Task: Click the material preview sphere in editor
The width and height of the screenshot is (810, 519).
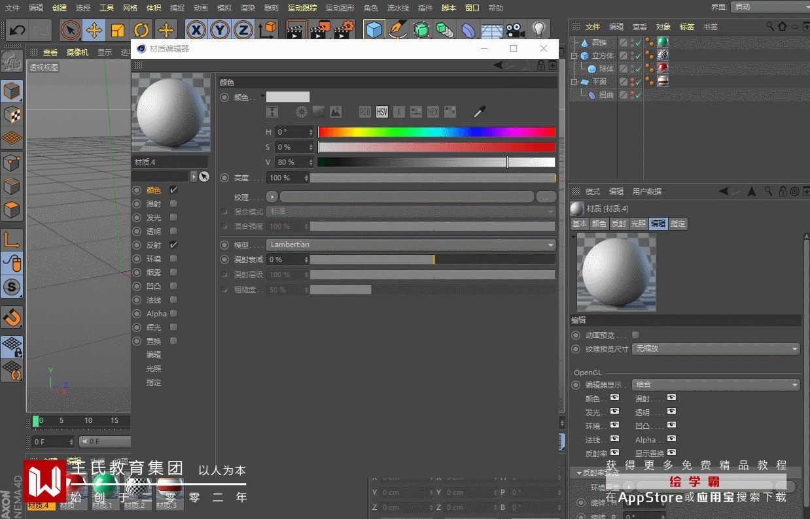Action: pyautogui.click(x=171, y=112)
